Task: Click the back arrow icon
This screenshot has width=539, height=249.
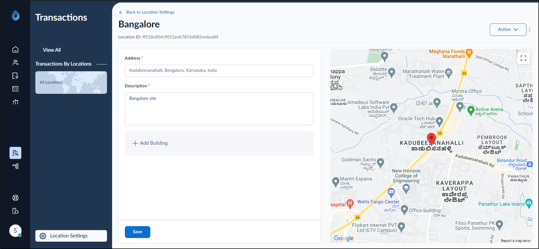Action: pyautogui.click(x=121, y=12)
